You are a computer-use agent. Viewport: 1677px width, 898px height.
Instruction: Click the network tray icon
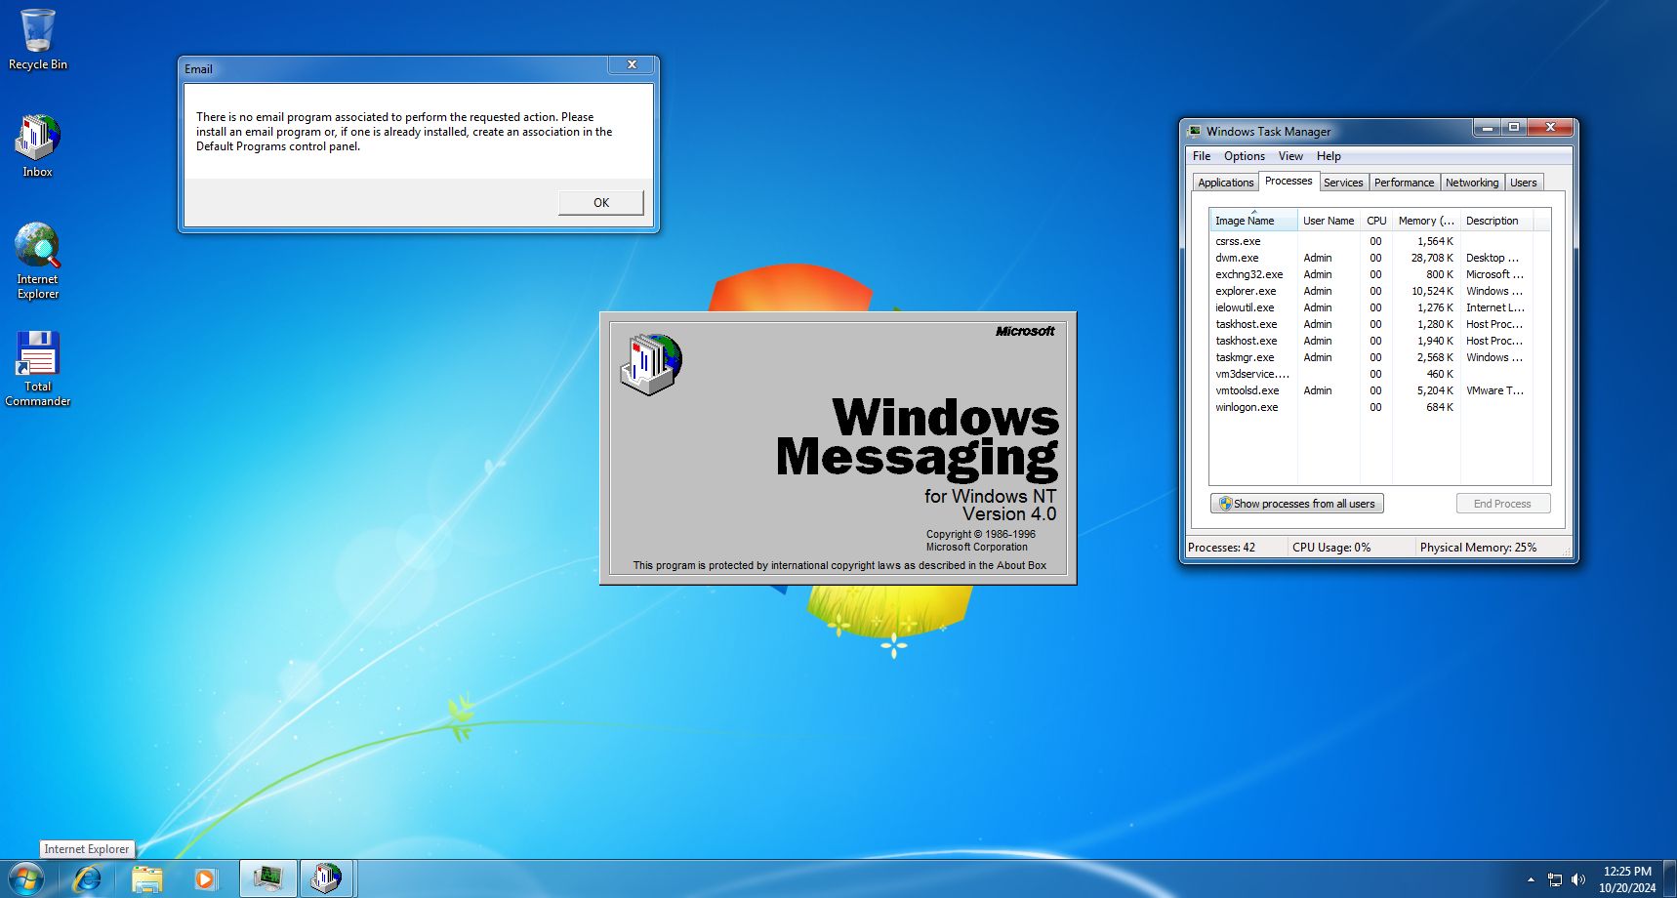(1555, 879)
